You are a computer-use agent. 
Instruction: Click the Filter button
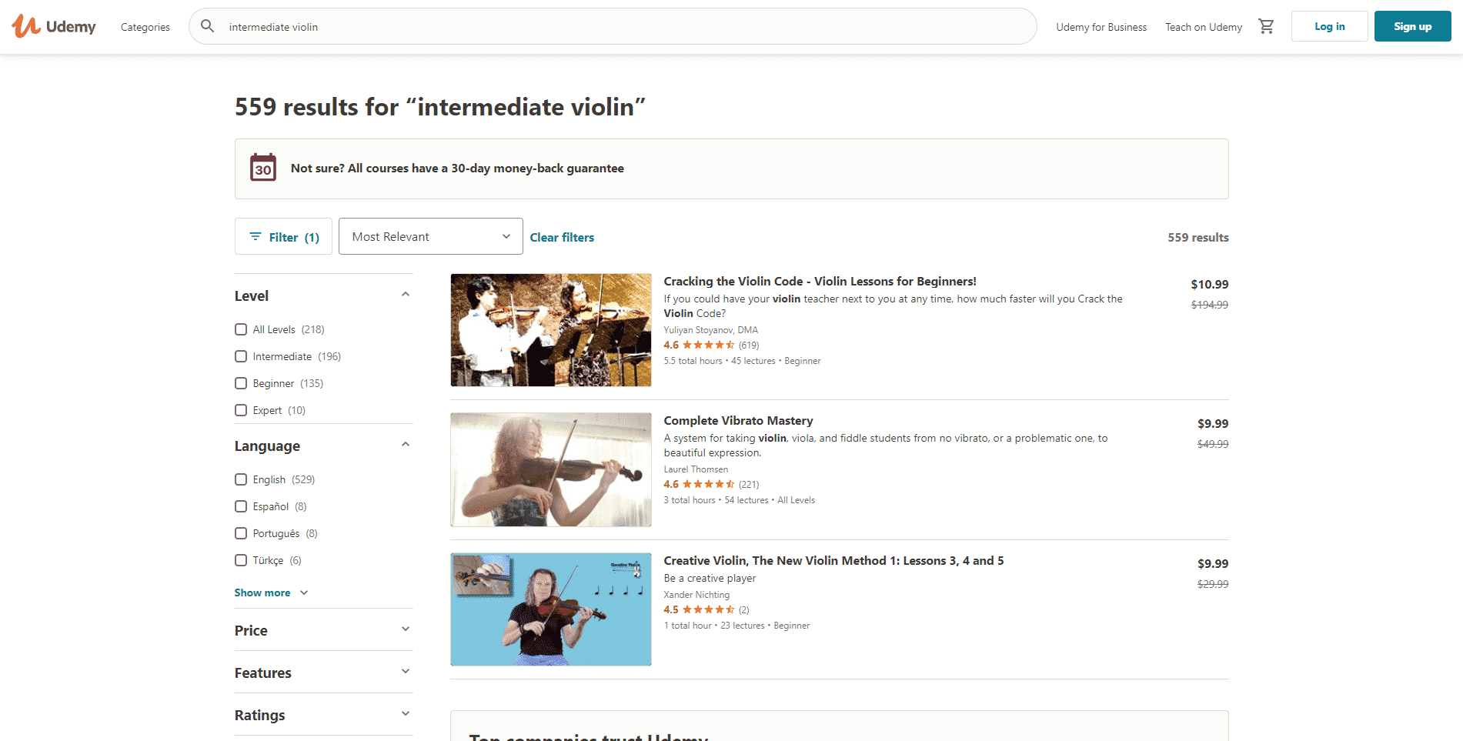coord(283,237)
